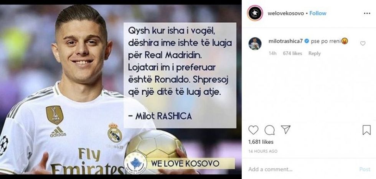Open welovekosovo username link
Image resolution: width=376 pixels, height=179 pixels.
285,13
